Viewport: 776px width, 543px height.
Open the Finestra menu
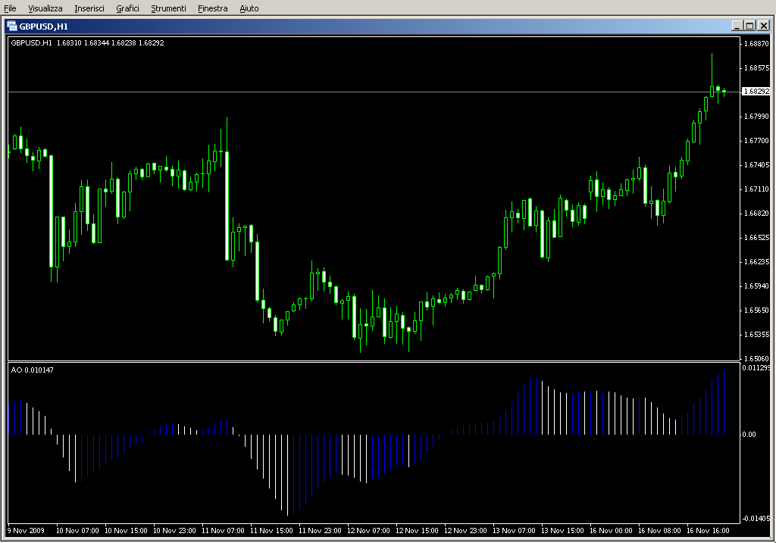pyautogui.click(x=212, y=8)
